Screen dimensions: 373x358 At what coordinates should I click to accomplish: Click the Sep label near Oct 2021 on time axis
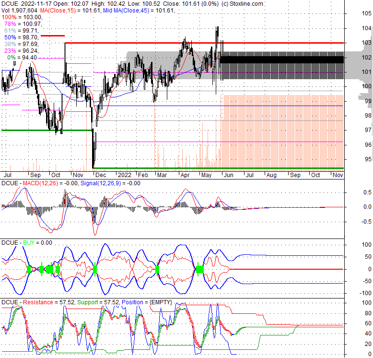pos(35,175)
